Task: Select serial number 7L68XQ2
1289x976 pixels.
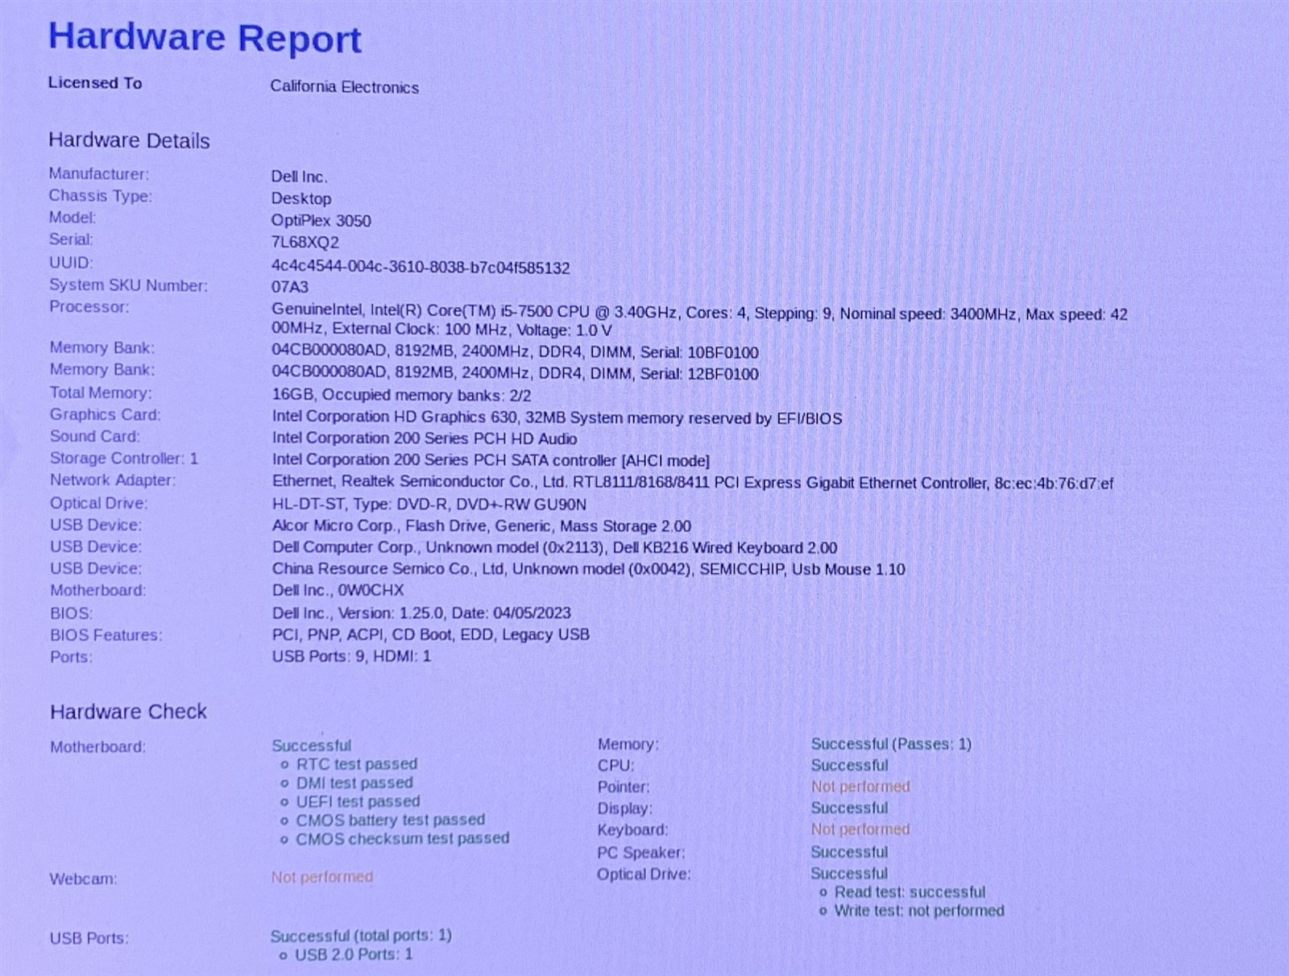Action: click(x=305, y=242)
